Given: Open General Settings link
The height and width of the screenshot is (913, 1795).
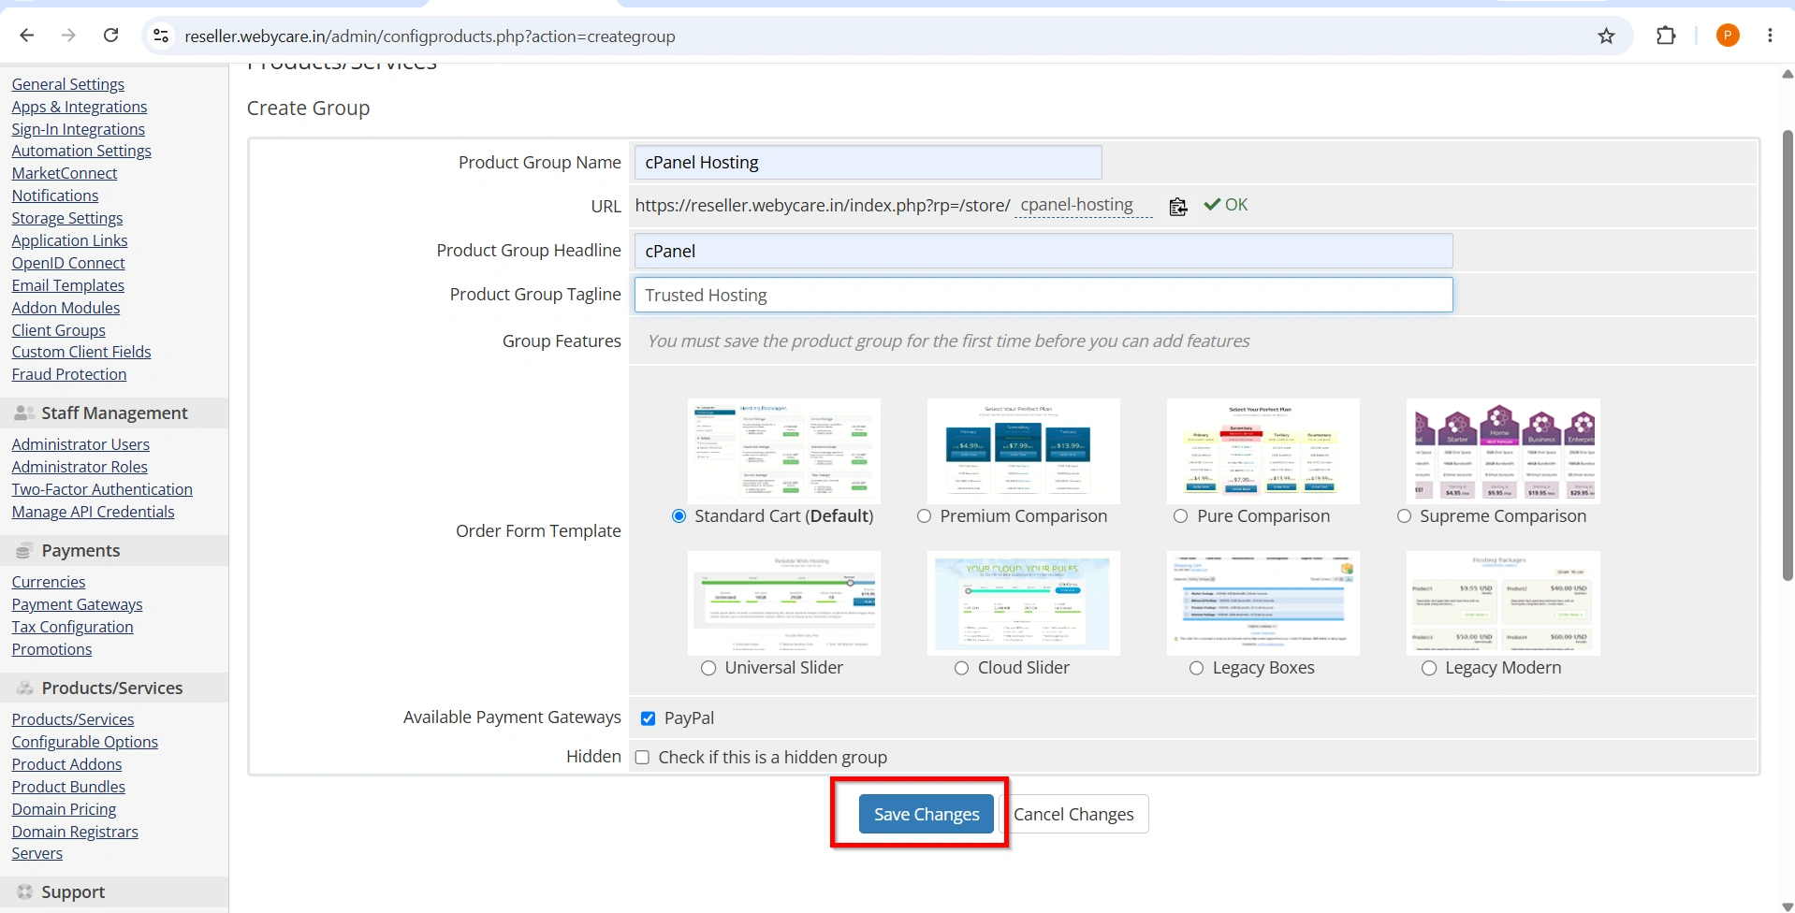Looking at the screenshot, I should pyautogui.click(x=68, y=84).
